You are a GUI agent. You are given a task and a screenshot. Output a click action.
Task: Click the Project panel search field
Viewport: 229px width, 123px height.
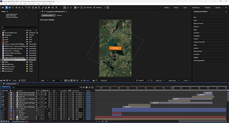(x=19, y=27)
